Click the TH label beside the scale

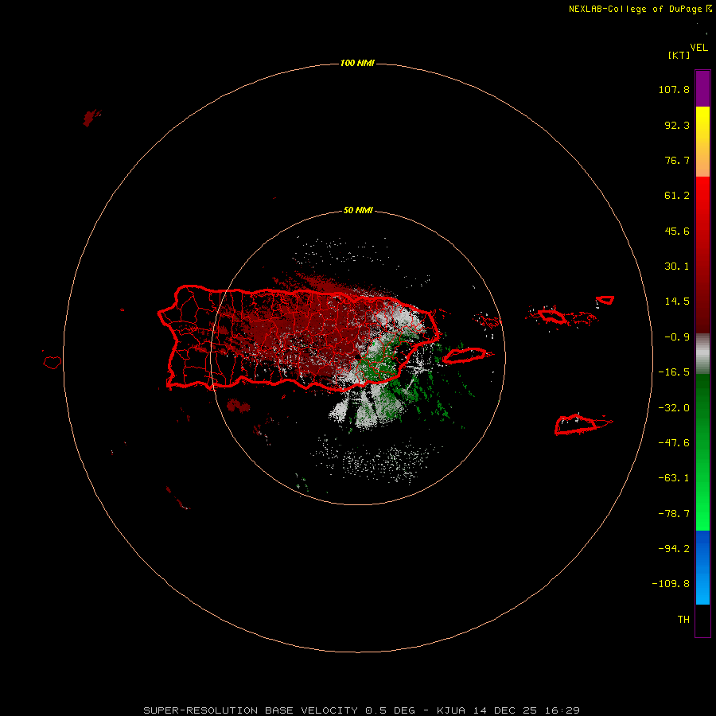(683, 619)
